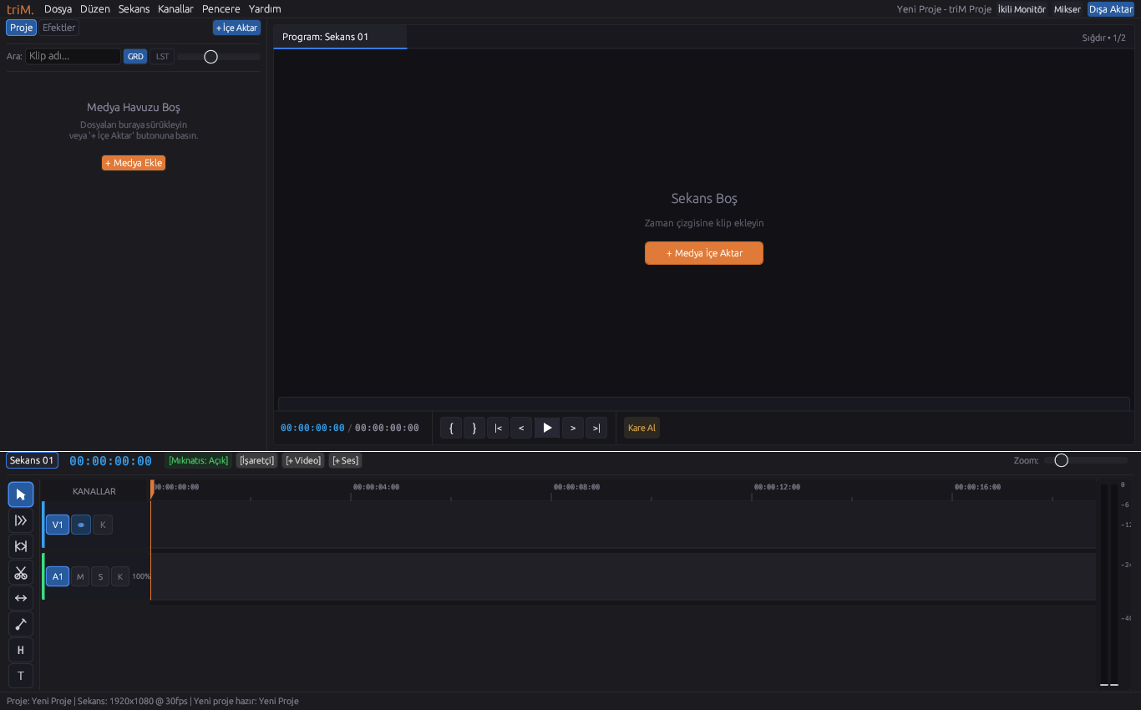The image size is (1141, 710).
Task: Click the + Medya Ekle button
Action: pyautogui.click(x=134, y=163)
